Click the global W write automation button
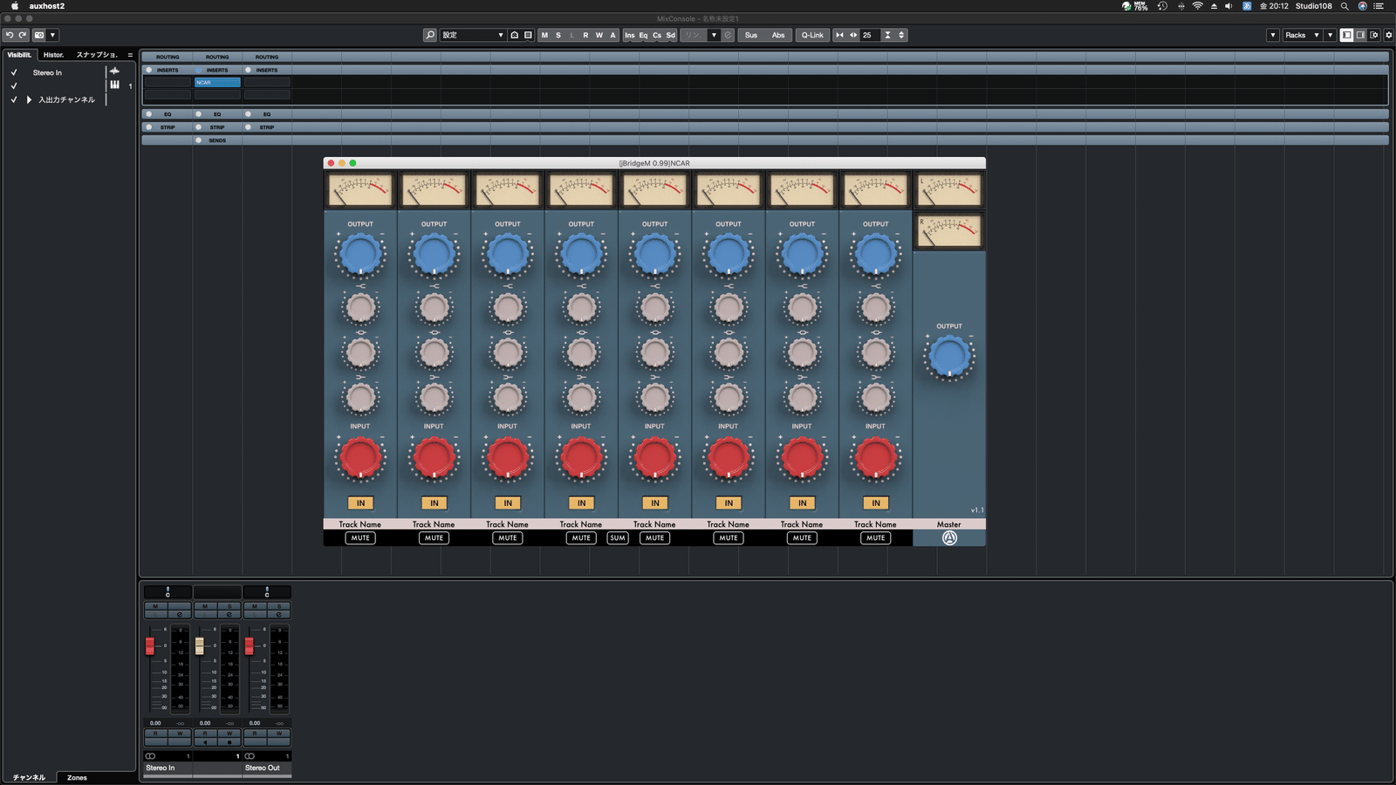The height and width of the screenshot is (785, 1396). [x=599, y=35]
